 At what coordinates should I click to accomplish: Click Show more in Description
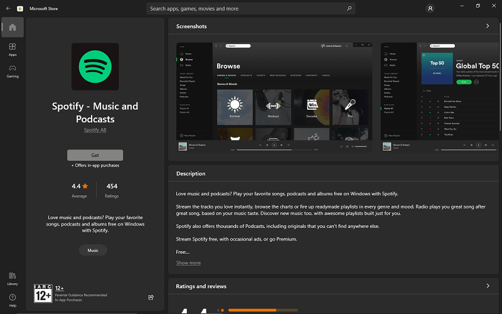click(189, 263)
